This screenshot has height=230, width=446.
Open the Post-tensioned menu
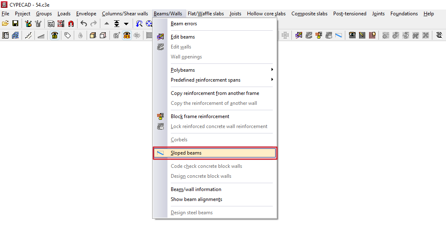(350, 14)
